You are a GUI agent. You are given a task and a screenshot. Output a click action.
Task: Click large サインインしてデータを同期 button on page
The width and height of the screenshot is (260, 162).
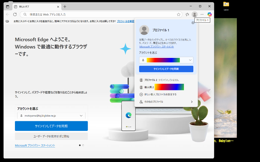pos(51,126)
